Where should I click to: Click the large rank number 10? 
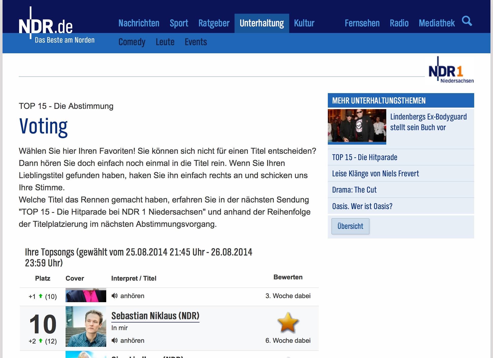(x=43, y=324)
